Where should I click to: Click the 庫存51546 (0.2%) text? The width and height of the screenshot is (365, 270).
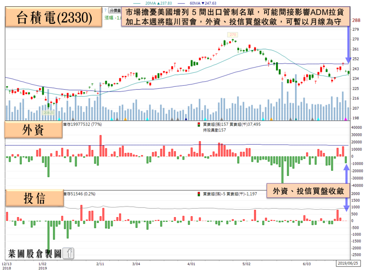tap(79, 194)
